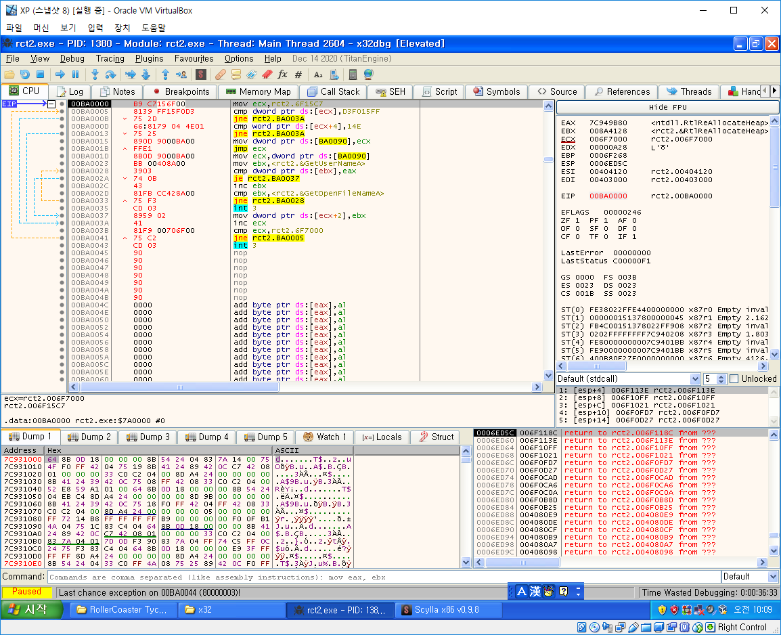The image size is (781, 635).
Task: Switch to the Dump 3 tab
Action: pyautogui.click(x=148, y=437)
